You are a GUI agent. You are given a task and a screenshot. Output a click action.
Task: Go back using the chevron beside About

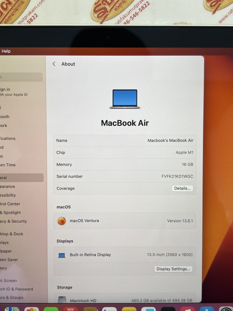tap(54, 64)
